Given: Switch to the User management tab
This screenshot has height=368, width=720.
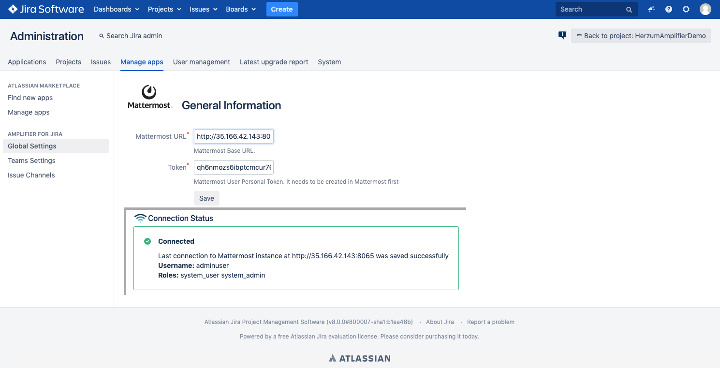Looking at the screenshot, I should click(201, 62).
